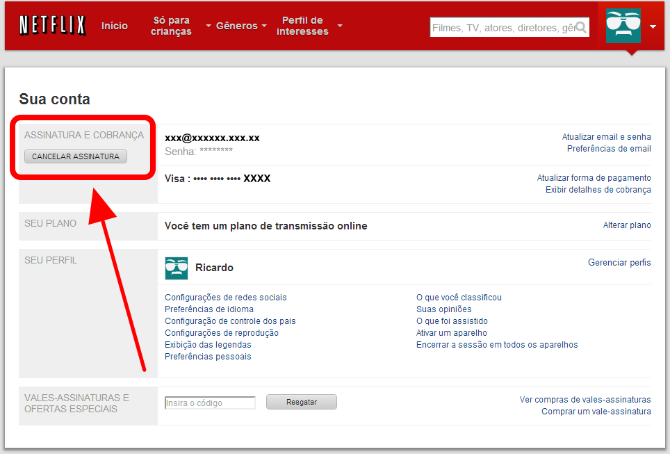The image size is (670, 454).
Task: Click the Ricardo profile name
Action: coord(214,268)
